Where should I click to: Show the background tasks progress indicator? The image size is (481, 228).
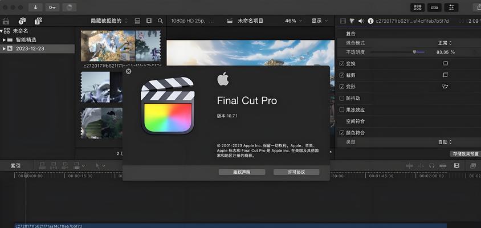[x=70, y=7]
